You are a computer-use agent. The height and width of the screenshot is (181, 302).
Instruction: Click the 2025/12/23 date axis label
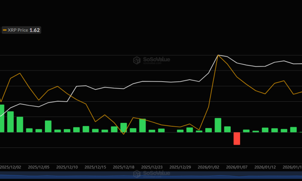pyautogui.click(x=152, y=168)
